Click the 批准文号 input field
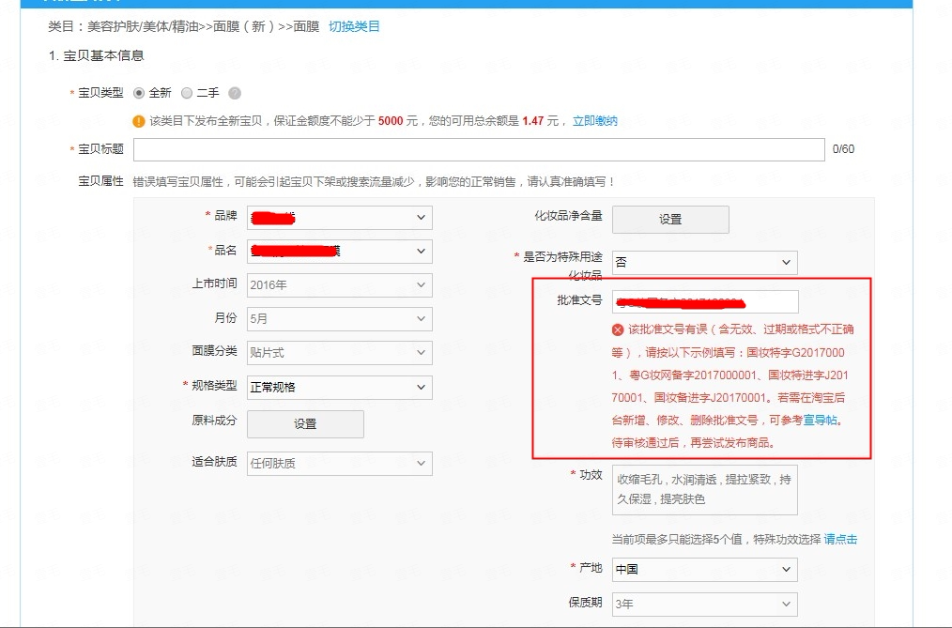This screenshot has width=952, height=628. pos(705,301)
